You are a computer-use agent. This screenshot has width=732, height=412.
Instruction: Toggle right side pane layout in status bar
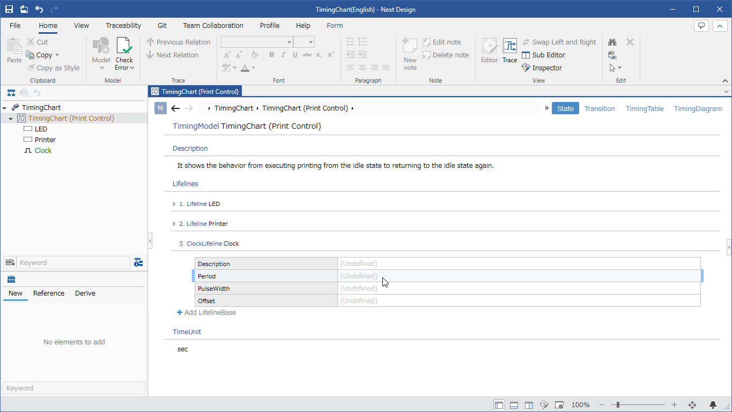529,405
